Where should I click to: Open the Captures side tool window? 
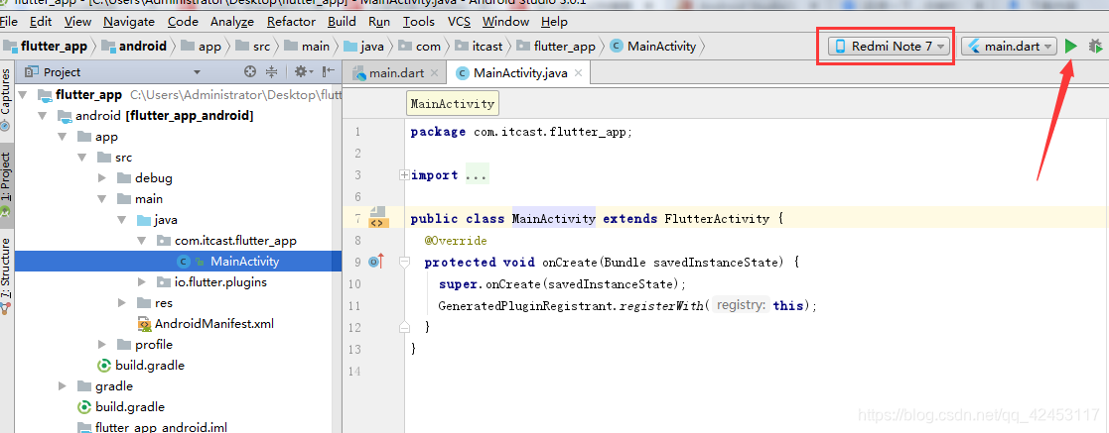tap(6, 99)
